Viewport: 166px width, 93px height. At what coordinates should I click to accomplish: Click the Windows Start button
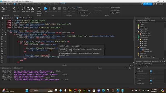27,90
